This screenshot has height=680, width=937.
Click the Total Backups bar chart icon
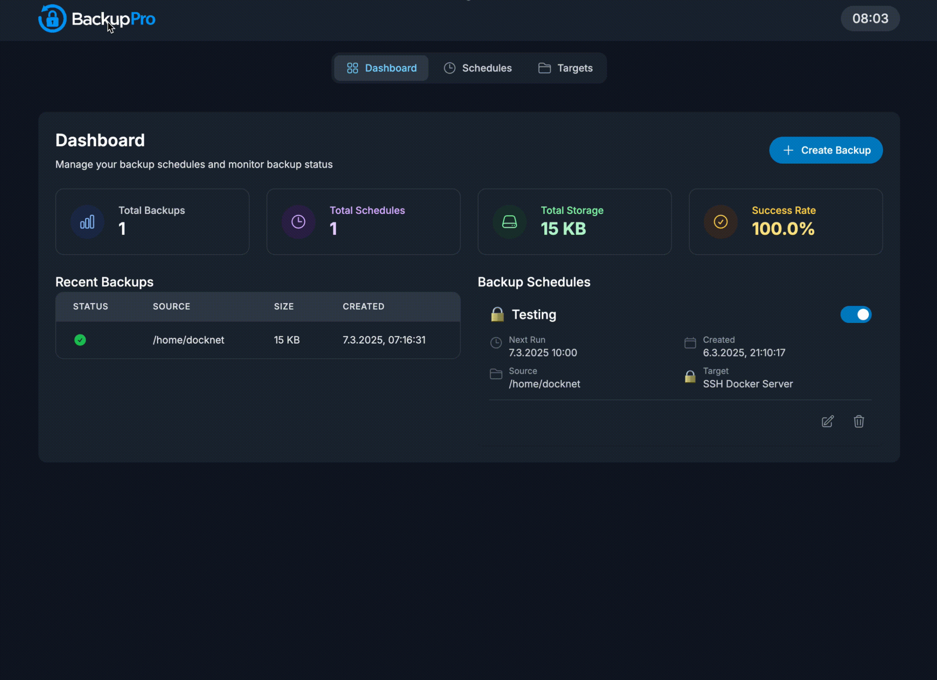pos(87,222)
